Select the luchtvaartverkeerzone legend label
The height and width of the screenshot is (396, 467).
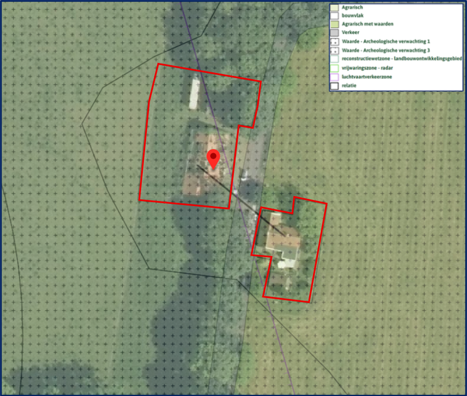[367, 77]
